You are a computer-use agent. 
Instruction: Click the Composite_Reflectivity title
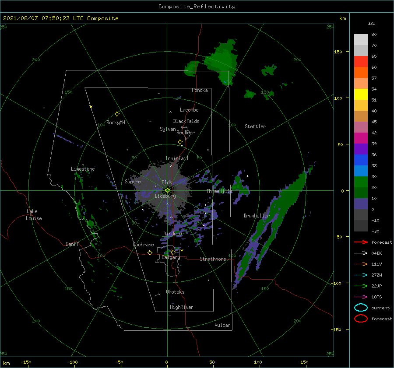(197, 7)
